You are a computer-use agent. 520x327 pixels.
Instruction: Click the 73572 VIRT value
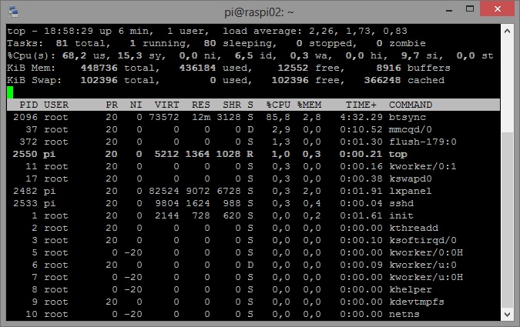(x=164, y=117)
